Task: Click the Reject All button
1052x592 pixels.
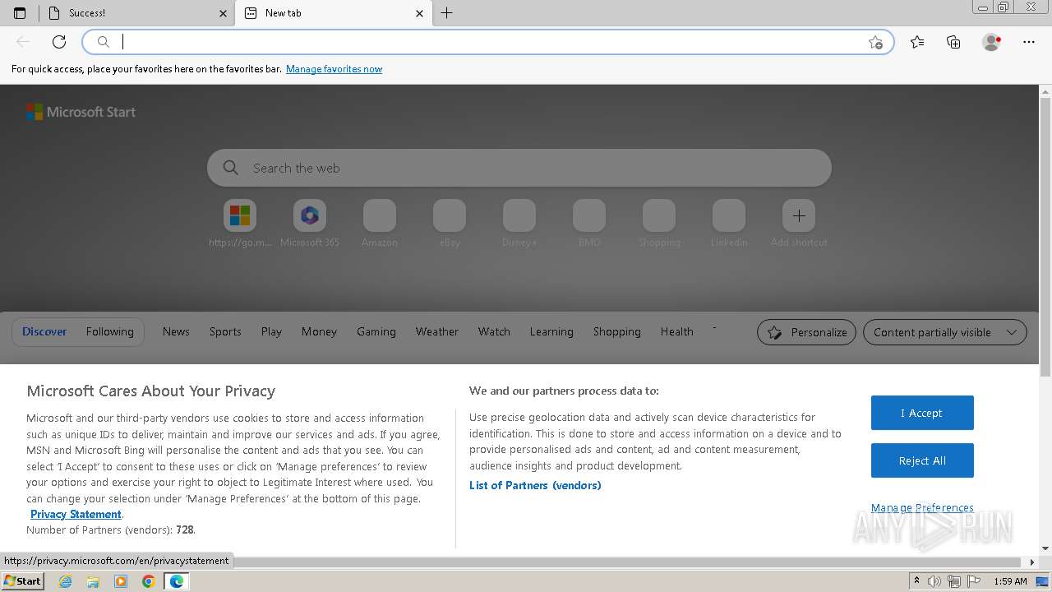Action: [x=922, y=461]
